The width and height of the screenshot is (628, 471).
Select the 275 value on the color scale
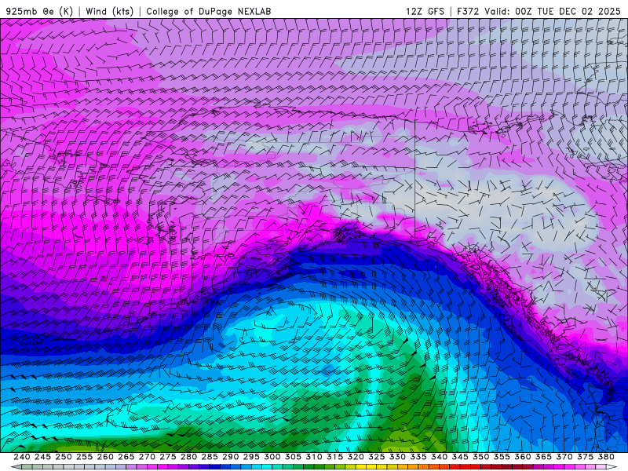[167, 457]
